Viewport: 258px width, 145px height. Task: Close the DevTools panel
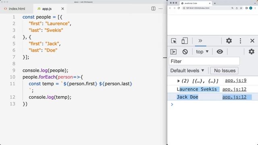[x=252, y=41]
